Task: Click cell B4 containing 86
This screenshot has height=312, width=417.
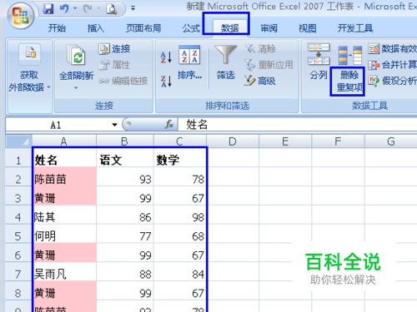Action: pos(125,215)
